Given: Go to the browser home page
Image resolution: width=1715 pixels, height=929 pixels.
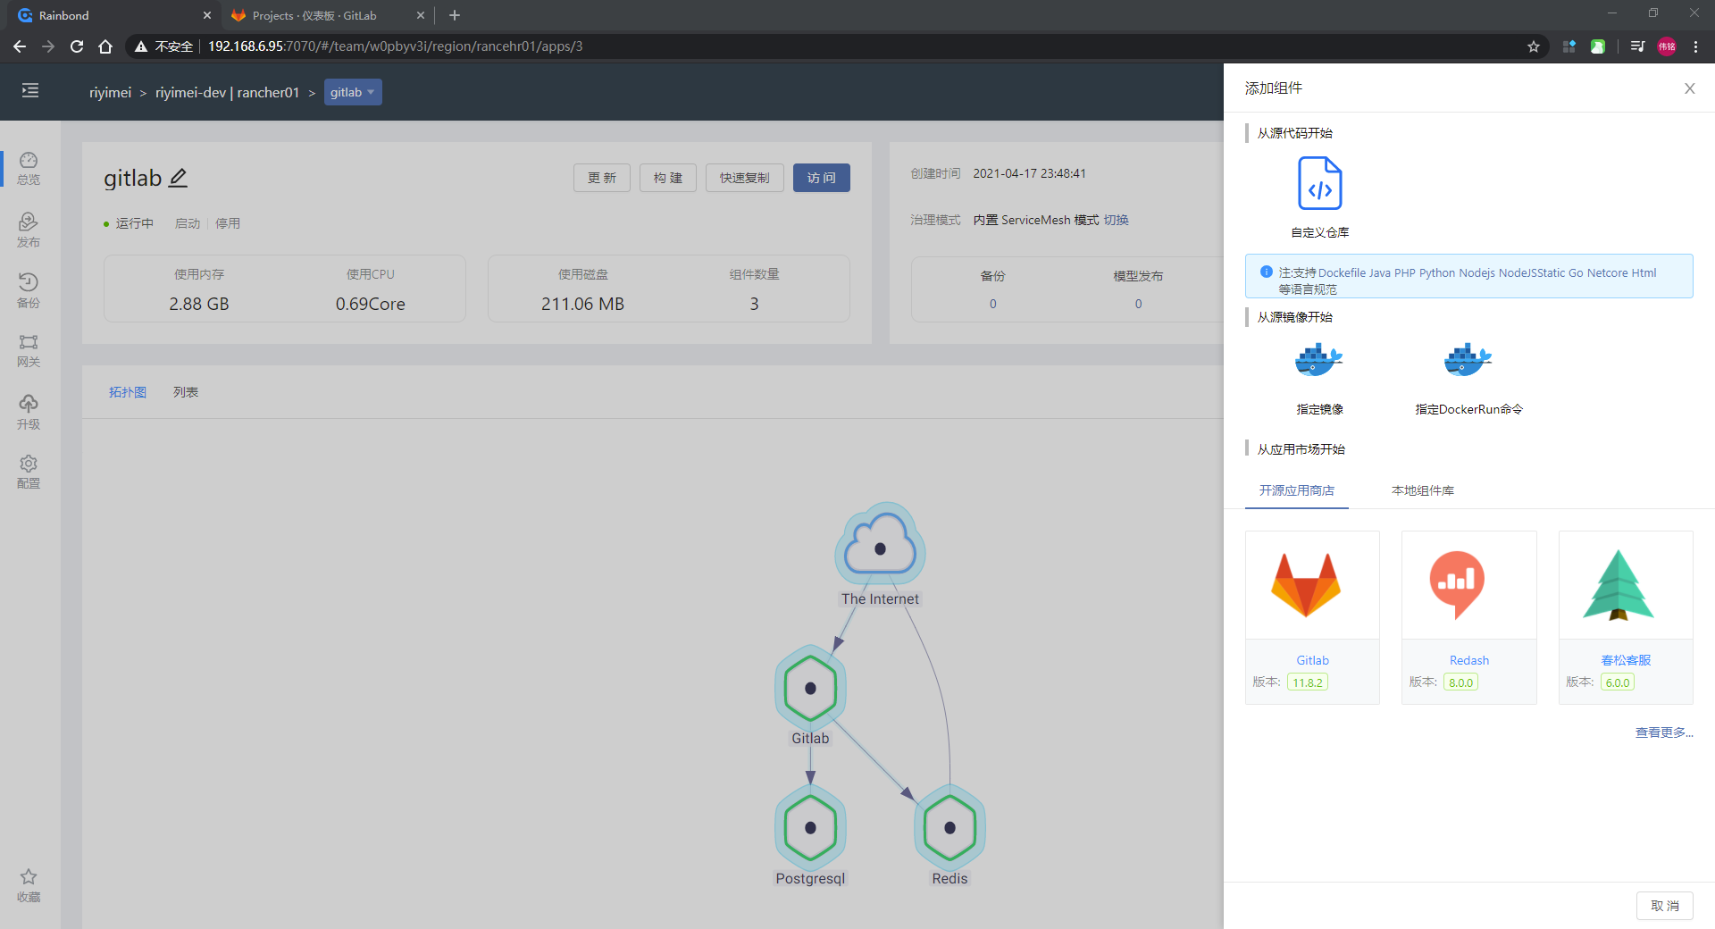Looking at the screenshot, I should 105,46.
